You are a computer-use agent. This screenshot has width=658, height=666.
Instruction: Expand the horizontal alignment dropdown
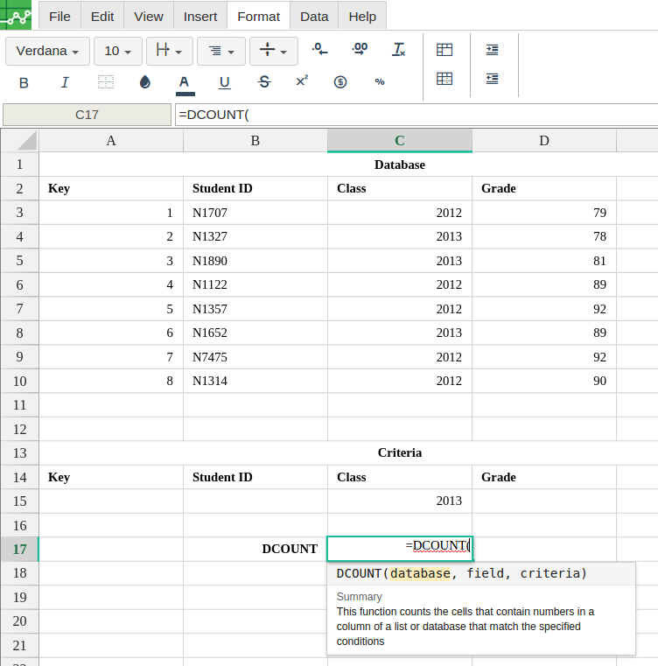tap(220, 52)
